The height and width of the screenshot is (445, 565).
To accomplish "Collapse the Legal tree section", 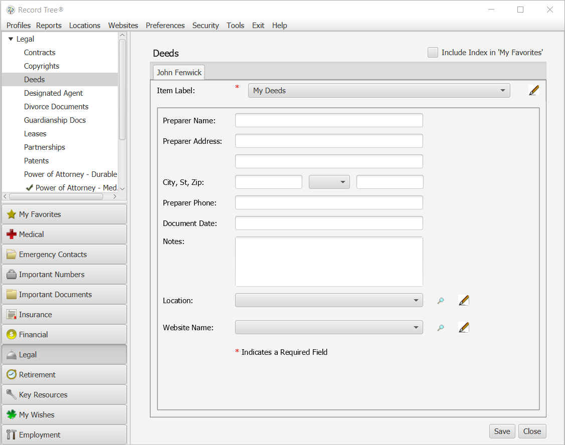I will [x=10, y=39].
